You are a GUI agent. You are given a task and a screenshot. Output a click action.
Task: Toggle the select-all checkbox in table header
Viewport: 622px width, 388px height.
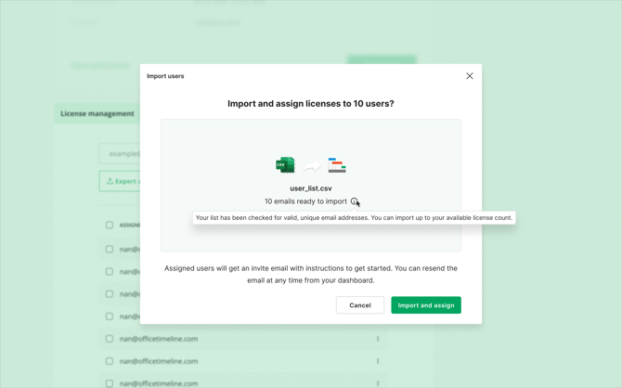click(110, 225)
